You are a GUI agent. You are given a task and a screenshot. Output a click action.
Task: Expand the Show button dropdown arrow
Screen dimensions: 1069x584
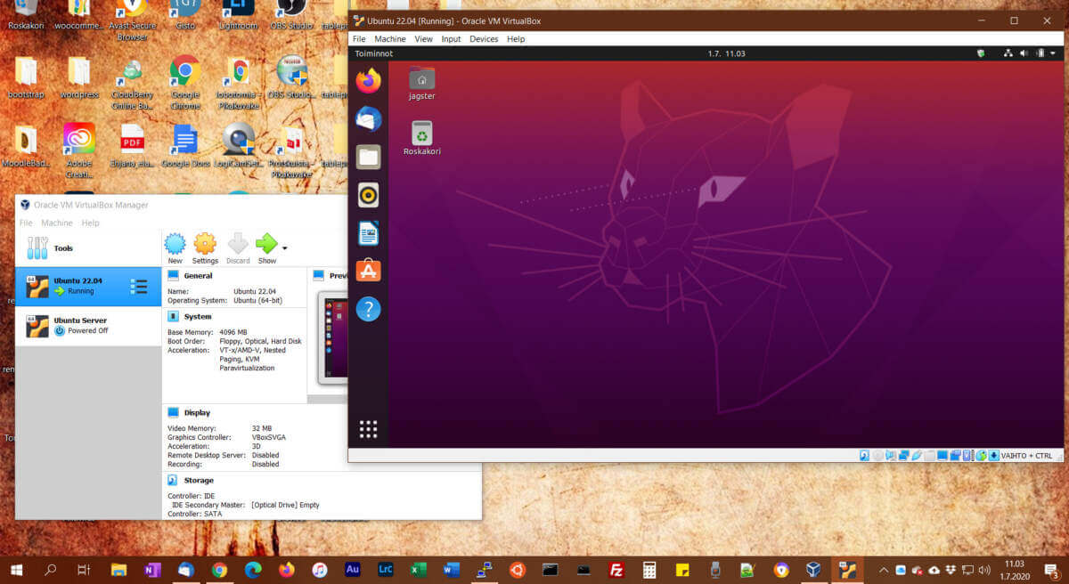tap(285, 248)
